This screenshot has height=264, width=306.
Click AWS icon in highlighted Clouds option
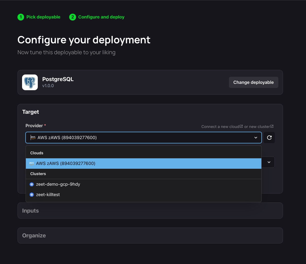[x=32, y=163]
